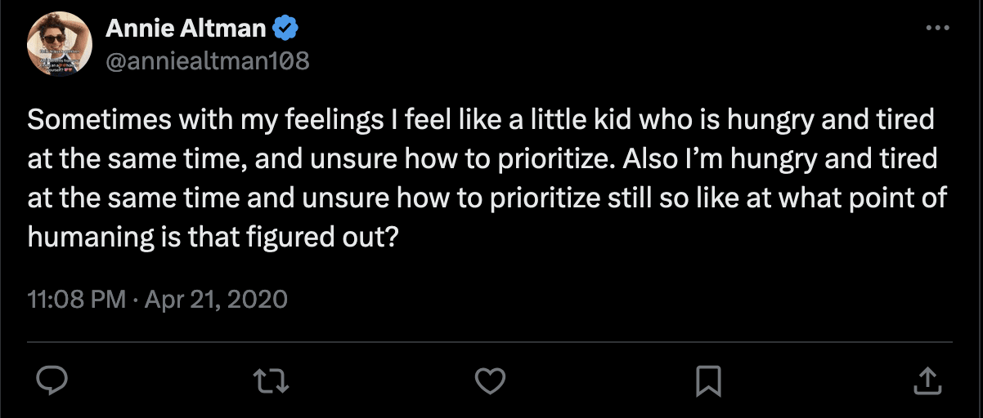This screenshot has width=983, height=418.
Task: Click the display name Annie Altman
Action: 186,29
